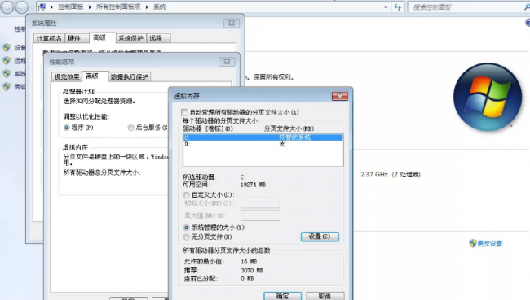This screenshot has width=530, height=300.
Task: Open address bar history dropdown arrow
Action: [x=386, y=7]
